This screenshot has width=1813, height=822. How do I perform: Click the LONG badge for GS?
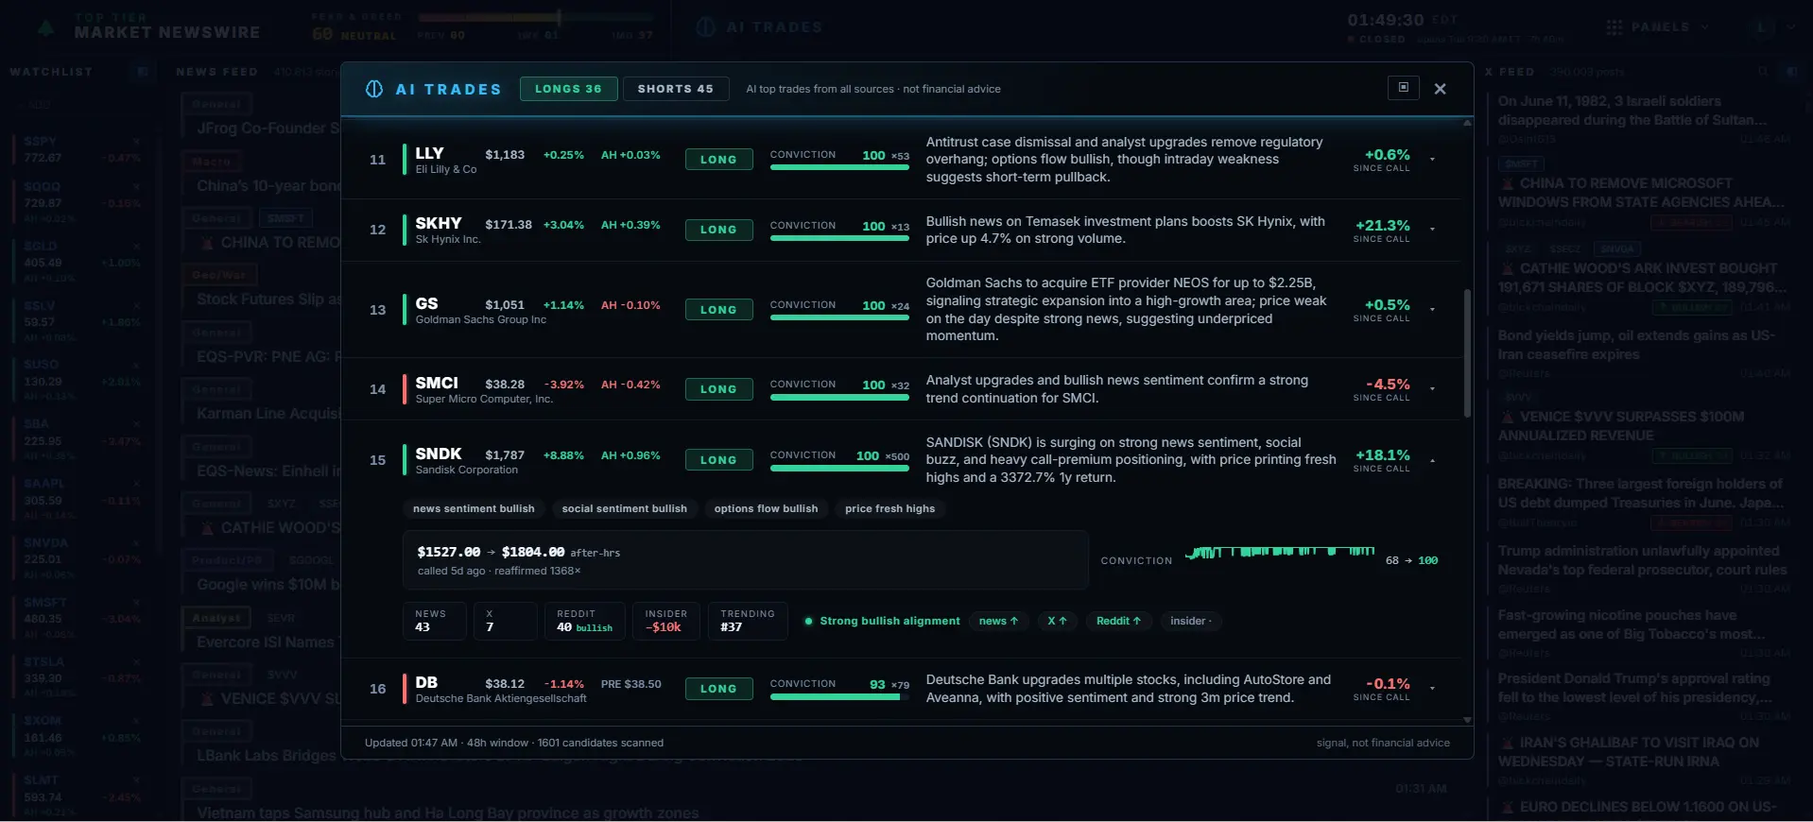coord(718,310)
